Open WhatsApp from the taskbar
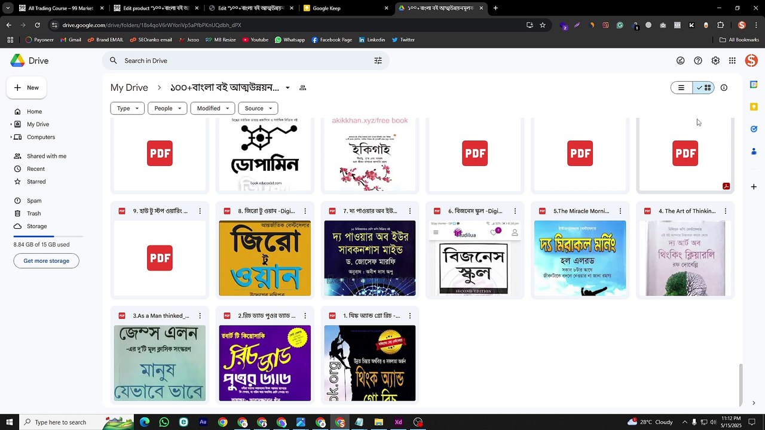This screenshot has width=765, height=430. 164,422
